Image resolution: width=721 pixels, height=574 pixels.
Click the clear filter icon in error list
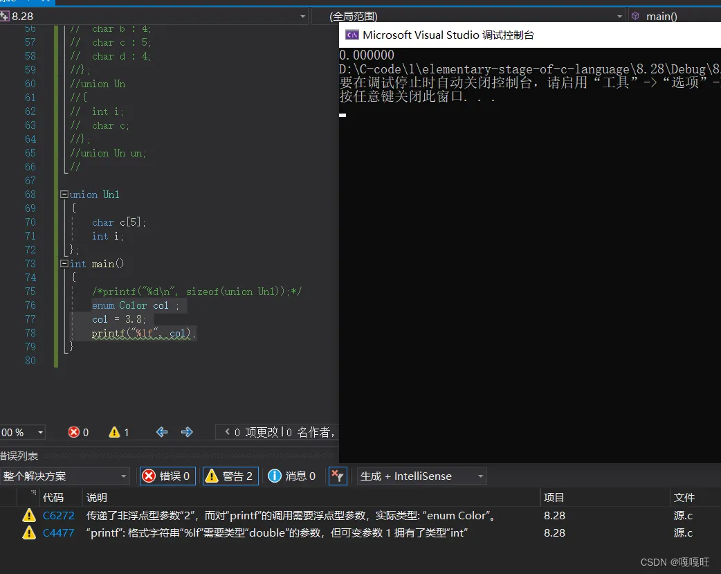pyautogui.click(x=338, y=476)
